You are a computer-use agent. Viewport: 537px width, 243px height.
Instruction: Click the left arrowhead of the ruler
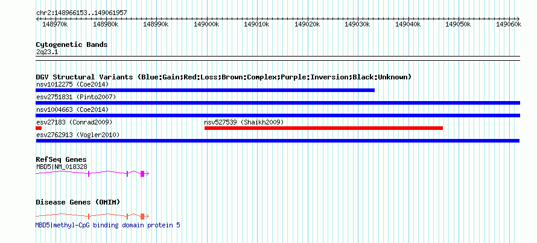coord(37,19)
